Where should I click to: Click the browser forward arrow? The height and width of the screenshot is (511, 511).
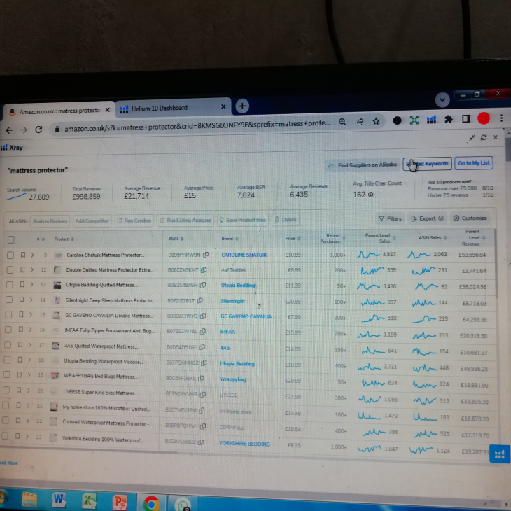click(24, 130)
